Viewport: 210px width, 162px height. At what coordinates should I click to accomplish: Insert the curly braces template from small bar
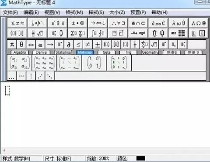pos(126,44)
